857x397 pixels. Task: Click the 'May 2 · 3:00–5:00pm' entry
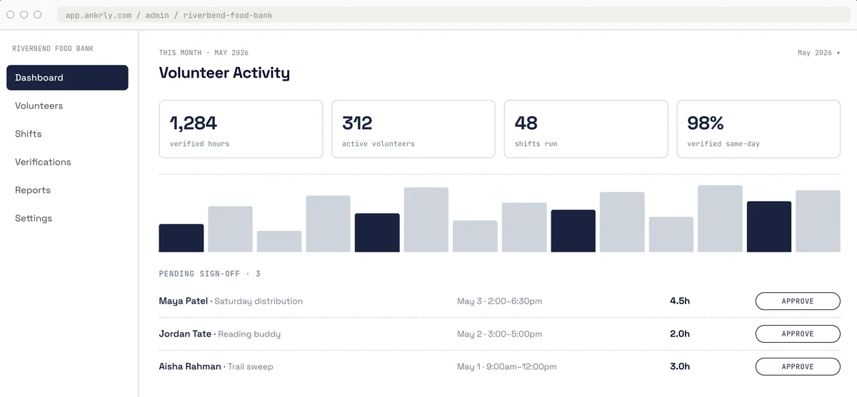[x=499, y=334]
